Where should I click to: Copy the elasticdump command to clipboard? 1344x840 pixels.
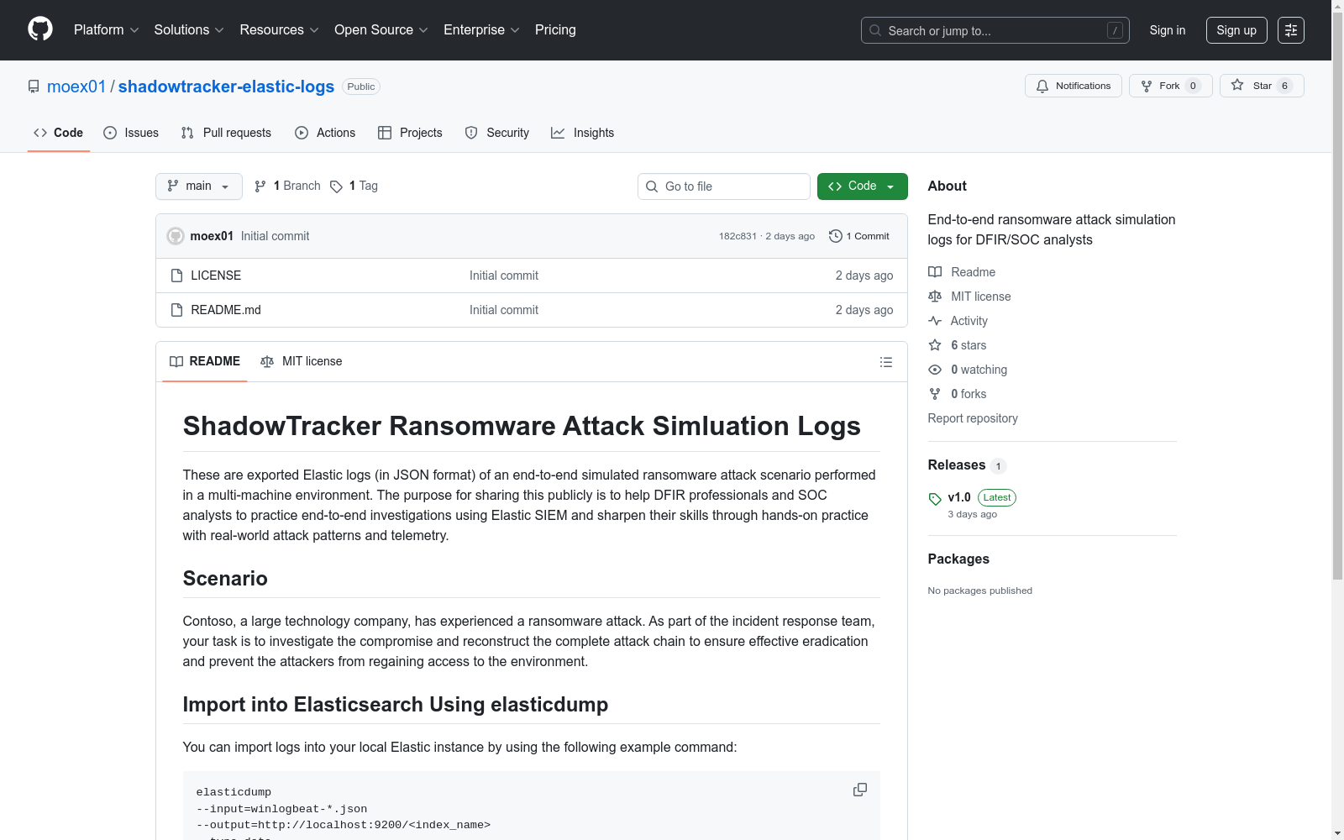pos(860,790)
